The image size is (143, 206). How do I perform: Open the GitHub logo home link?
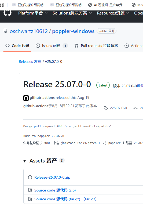click(x=8, y=13)
